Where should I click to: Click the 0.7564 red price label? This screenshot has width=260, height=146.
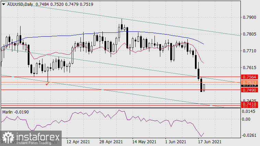click(x=249, y=77)
